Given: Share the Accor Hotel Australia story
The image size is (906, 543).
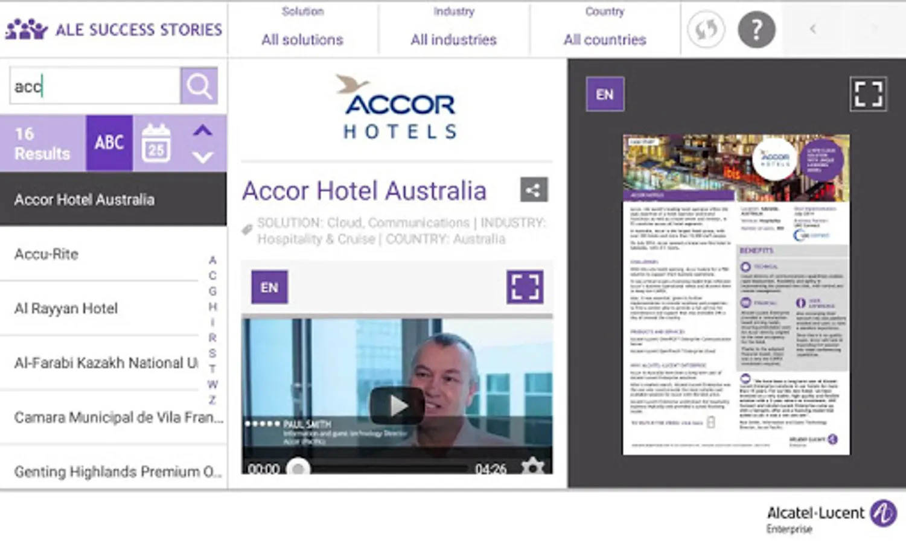Looking at the screenshot, I should click(x=534, y=190).
